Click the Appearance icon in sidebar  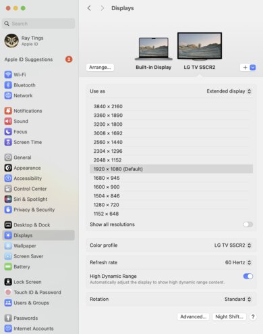click(x=8, y=168)
